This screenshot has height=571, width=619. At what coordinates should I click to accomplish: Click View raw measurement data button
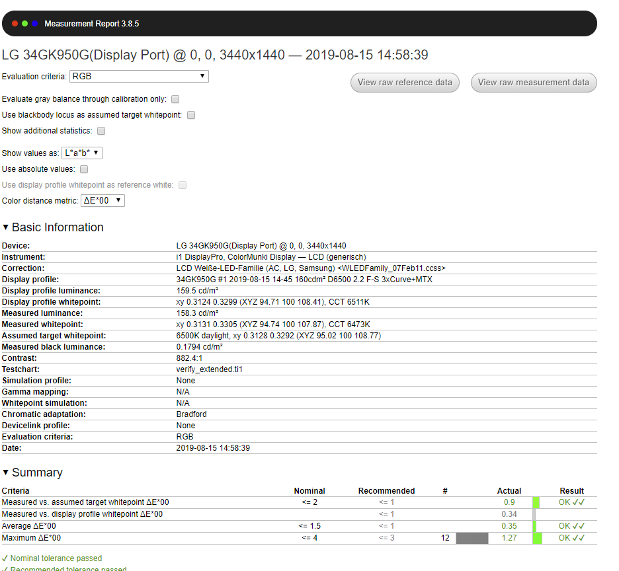(x=533, y=83)
